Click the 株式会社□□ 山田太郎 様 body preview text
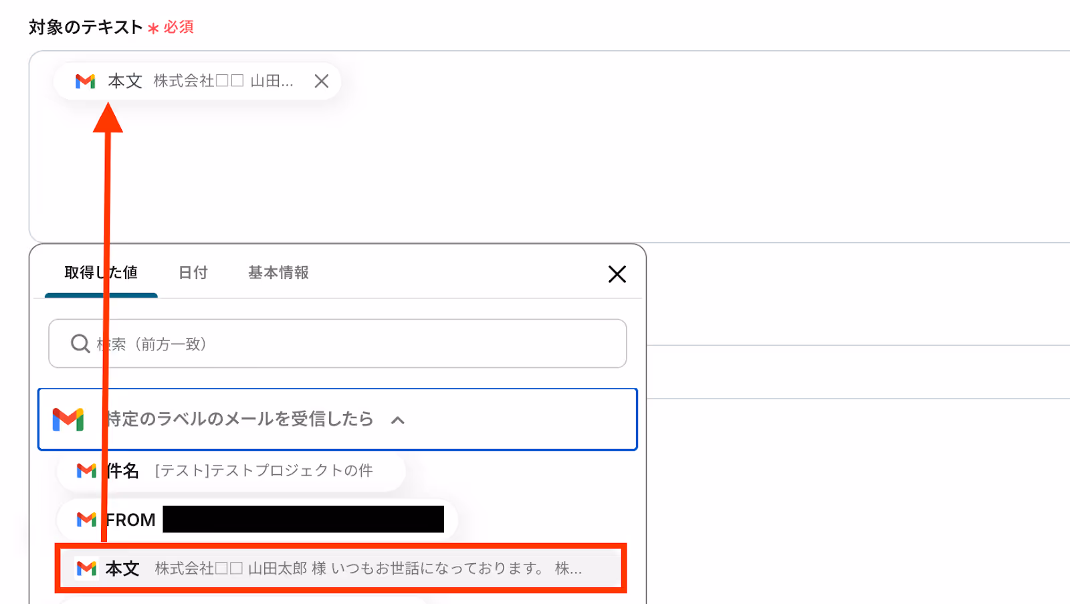This screenshot has width=1070, height=604. tap(368, 569)
